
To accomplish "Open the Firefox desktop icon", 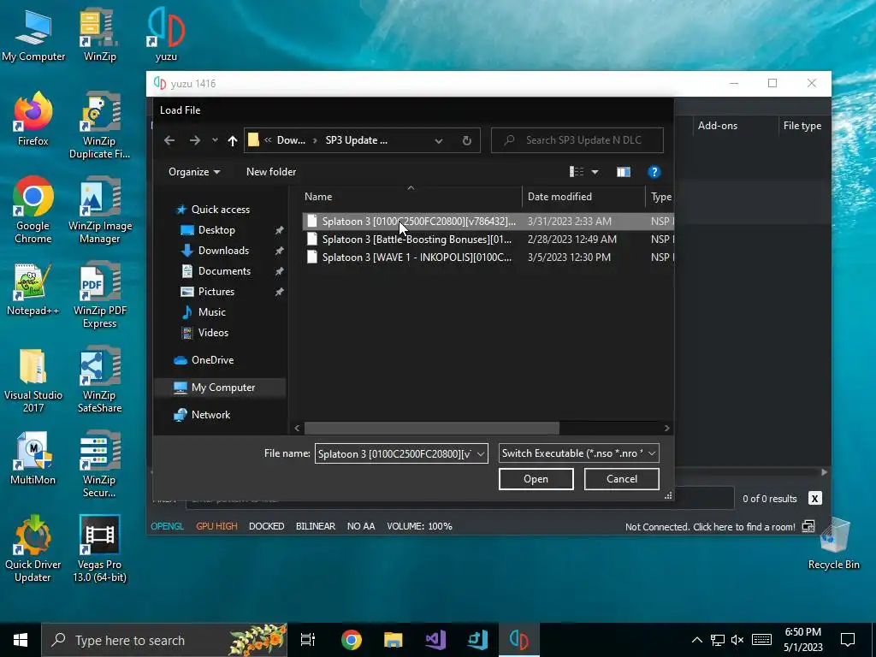I will click(x=33, y=120).
